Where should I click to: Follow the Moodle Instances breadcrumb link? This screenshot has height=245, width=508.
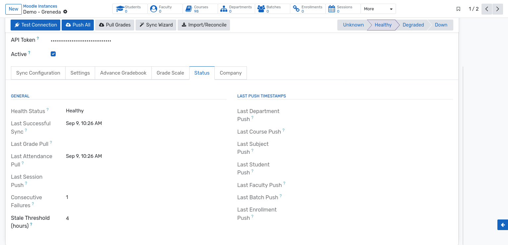(x=40, y=6)
